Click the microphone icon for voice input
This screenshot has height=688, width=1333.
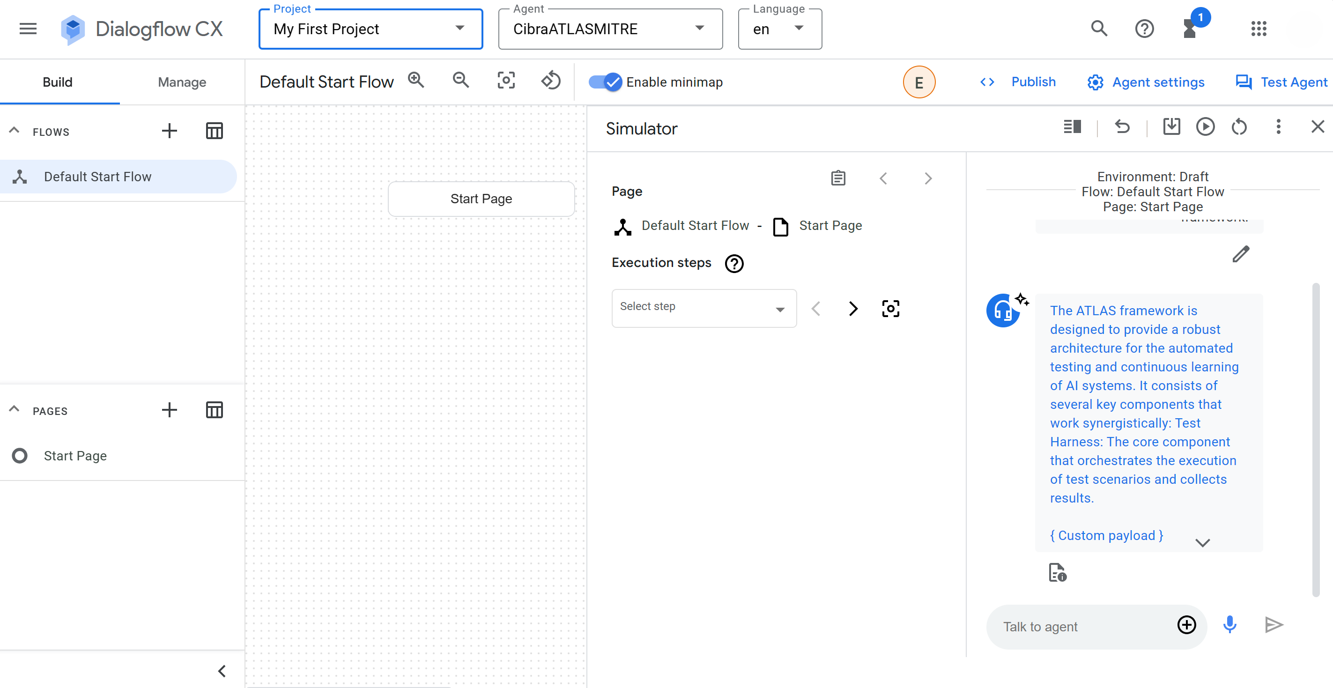tap(1229, 625)
